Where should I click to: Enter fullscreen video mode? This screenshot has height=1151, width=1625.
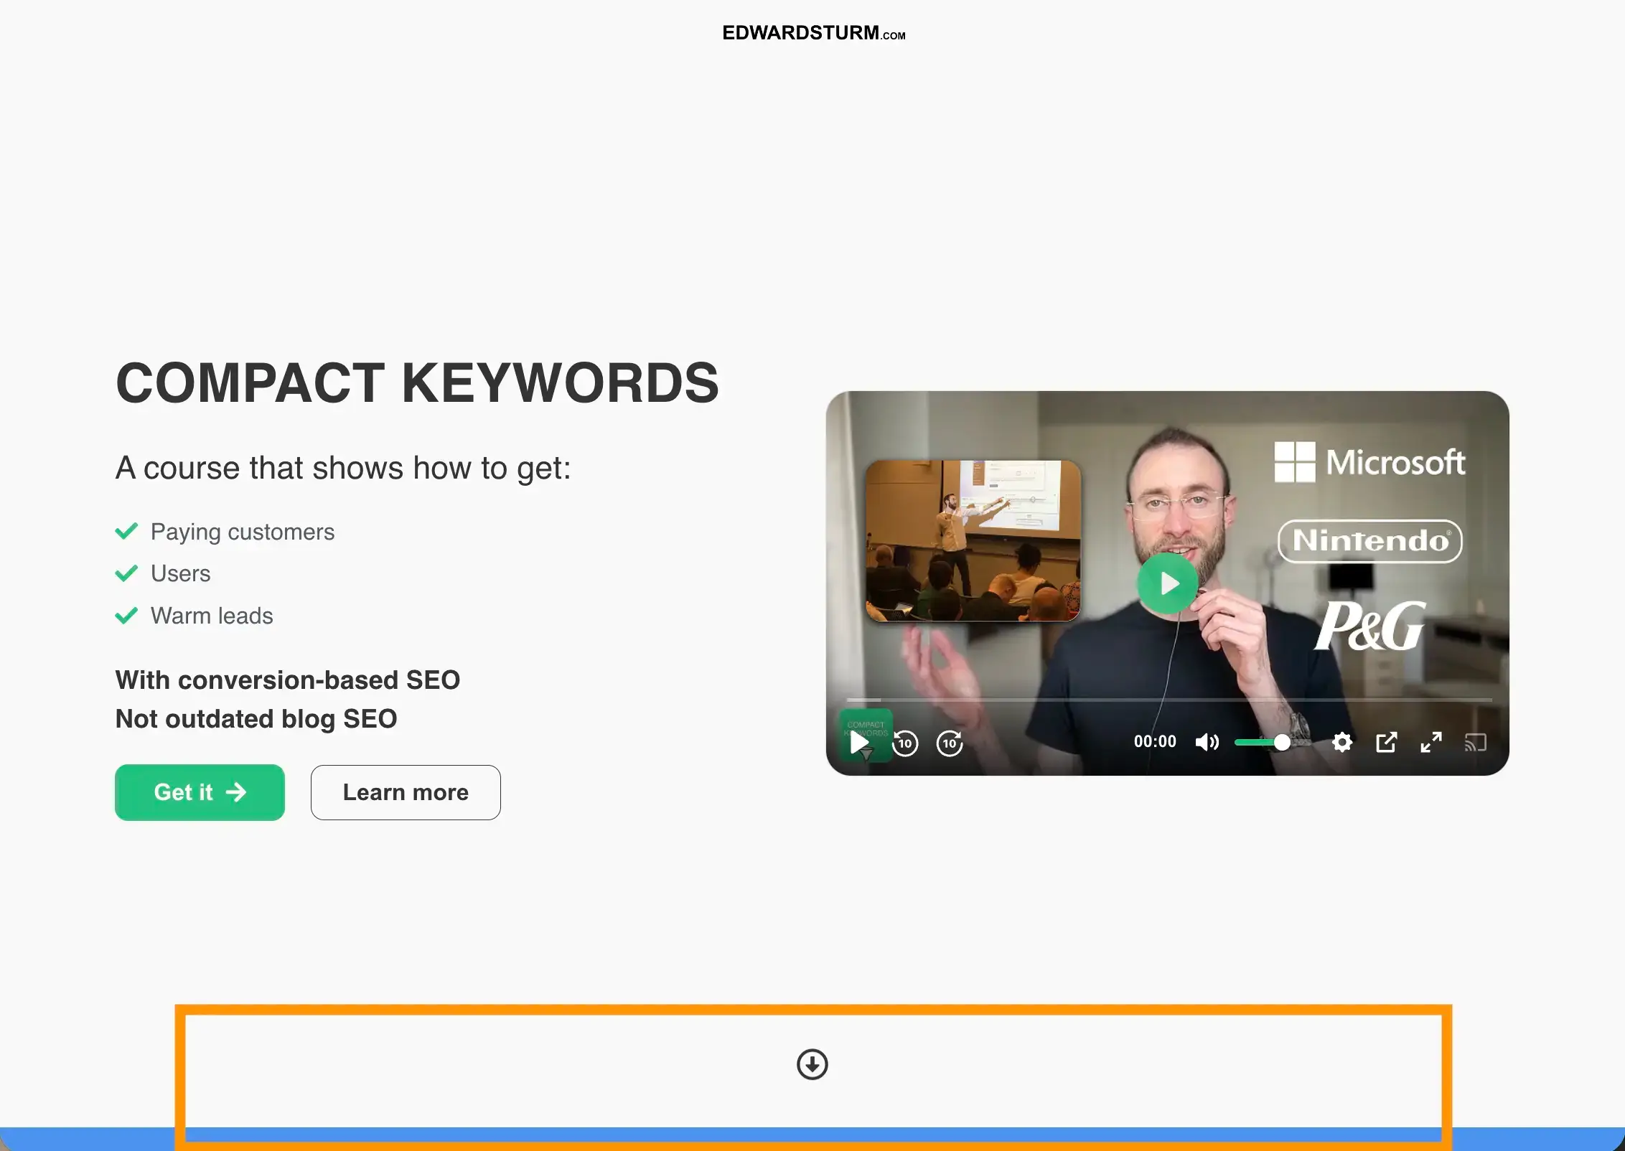(1431, 743)
